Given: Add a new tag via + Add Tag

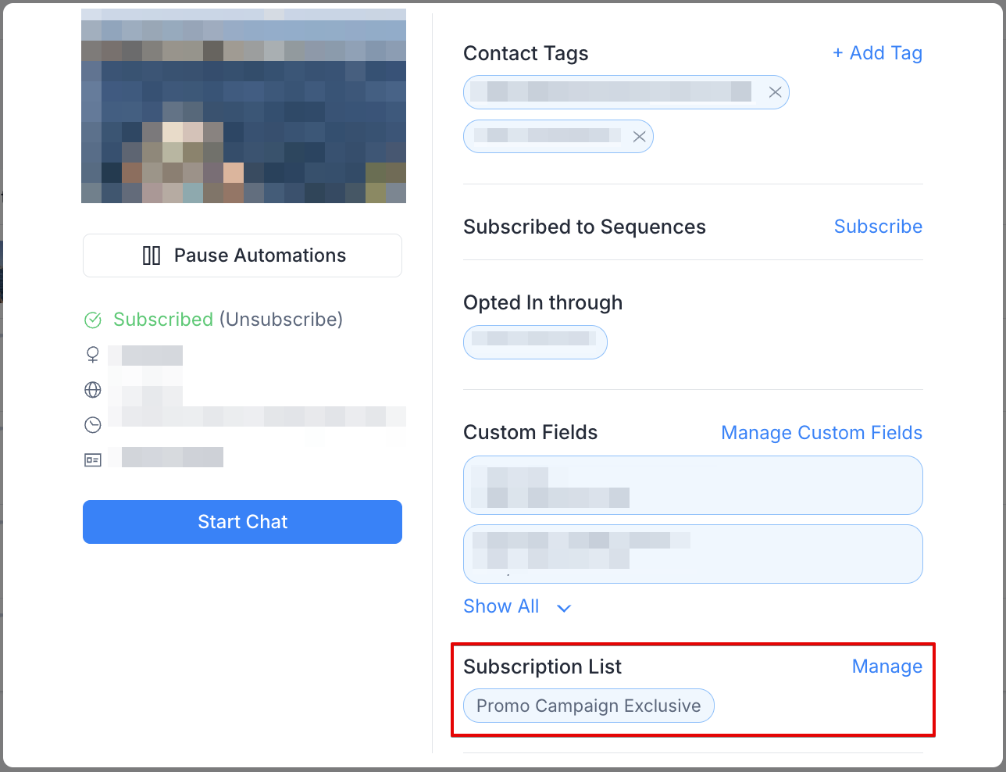Looking at the screenshot, I should (x=877, y=53).
